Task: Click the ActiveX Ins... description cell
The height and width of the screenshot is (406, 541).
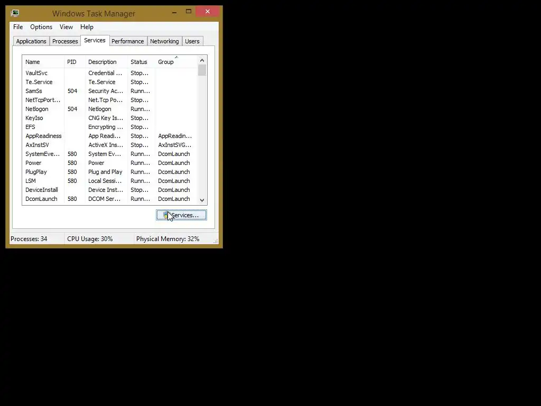Action: (x=106, y=145)
